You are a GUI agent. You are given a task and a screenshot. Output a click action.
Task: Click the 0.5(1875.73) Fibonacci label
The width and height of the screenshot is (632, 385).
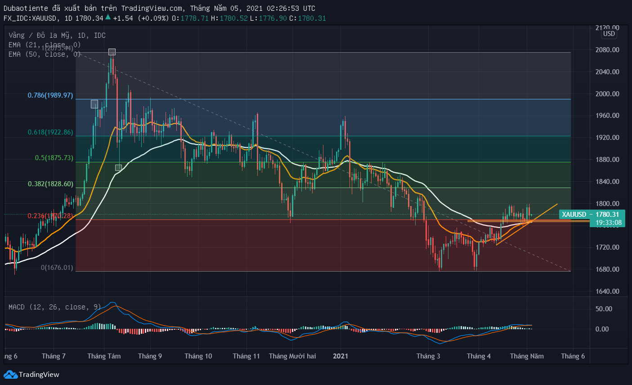click(54, 158)
